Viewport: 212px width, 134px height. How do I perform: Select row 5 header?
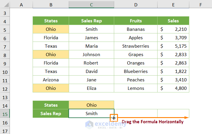[5, 29]
